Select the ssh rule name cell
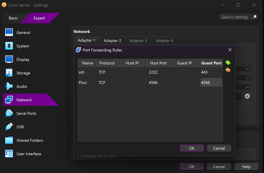Image resolution: width=264 pixels, height=173 pixels. [88, 72]
